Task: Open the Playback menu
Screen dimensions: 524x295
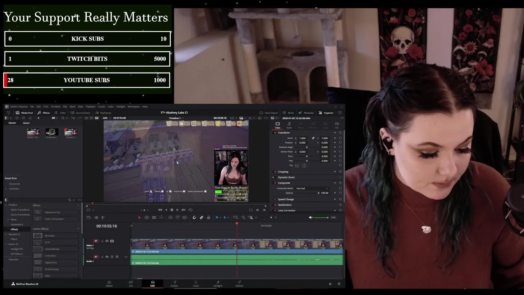Action: tap(90, 107)
